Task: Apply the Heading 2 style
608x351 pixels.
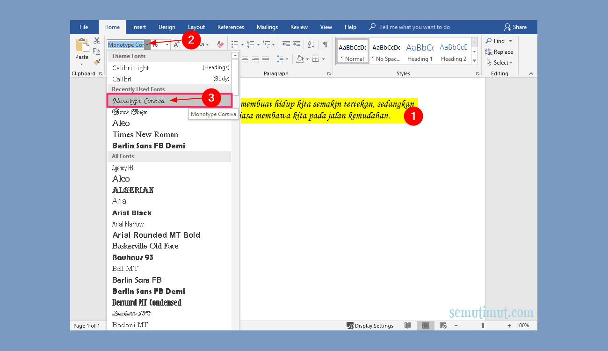Action: click(453, 51)
